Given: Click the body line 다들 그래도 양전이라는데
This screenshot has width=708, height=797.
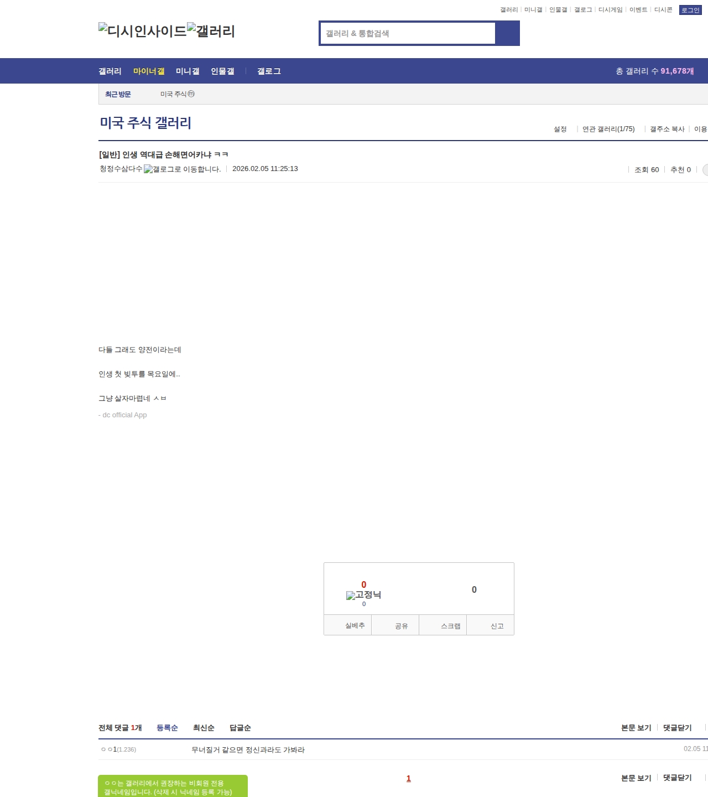Looking at the screenshot, I should coord(140,350).
